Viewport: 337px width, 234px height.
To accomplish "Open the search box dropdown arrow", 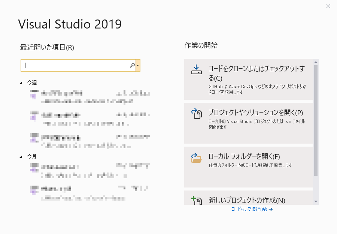I will pyautogui.click(x=138, y=66).
